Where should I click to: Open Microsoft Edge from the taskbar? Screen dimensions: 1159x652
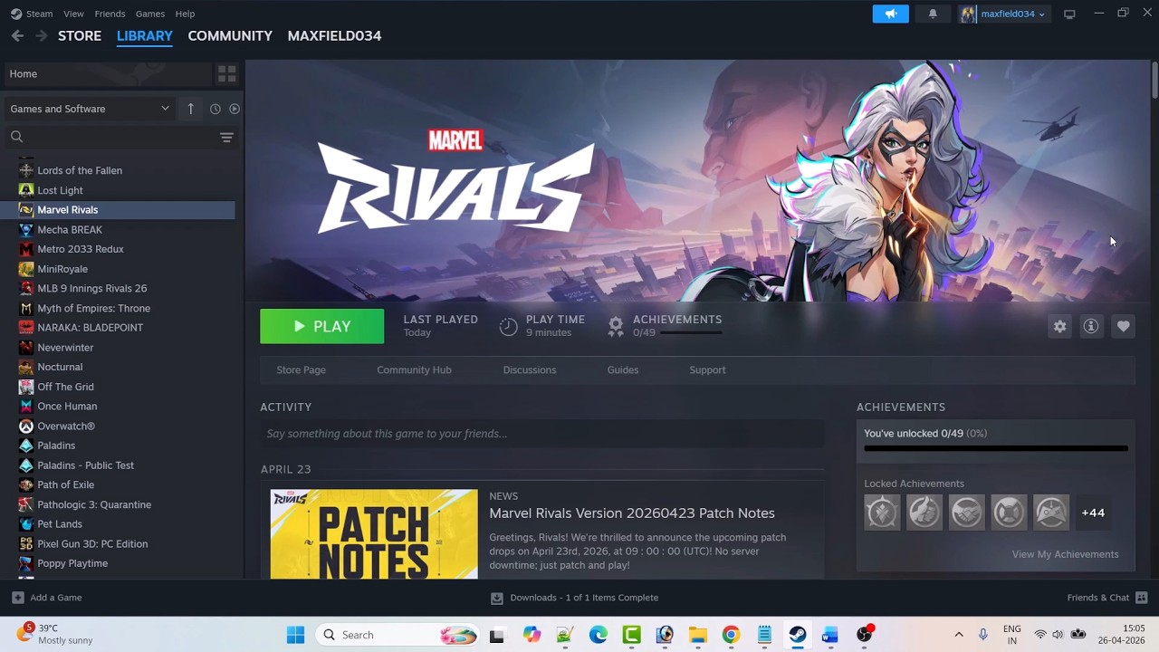[599, 635]
